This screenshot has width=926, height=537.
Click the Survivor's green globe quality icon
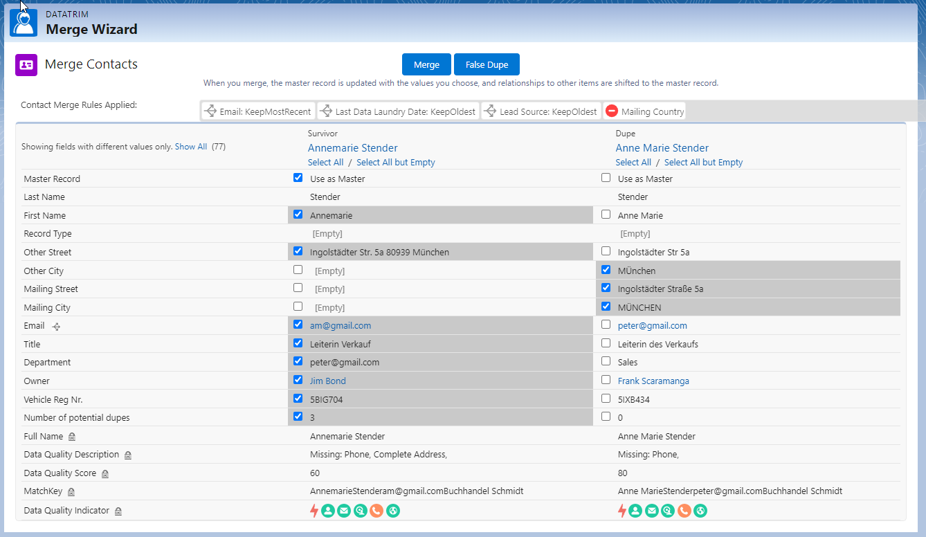[x=393, y=511]
